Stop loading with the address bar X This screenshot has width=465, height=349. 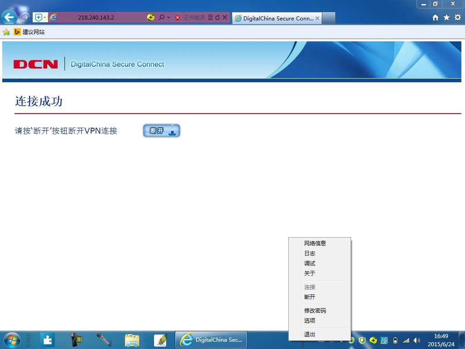coord(225,18)
